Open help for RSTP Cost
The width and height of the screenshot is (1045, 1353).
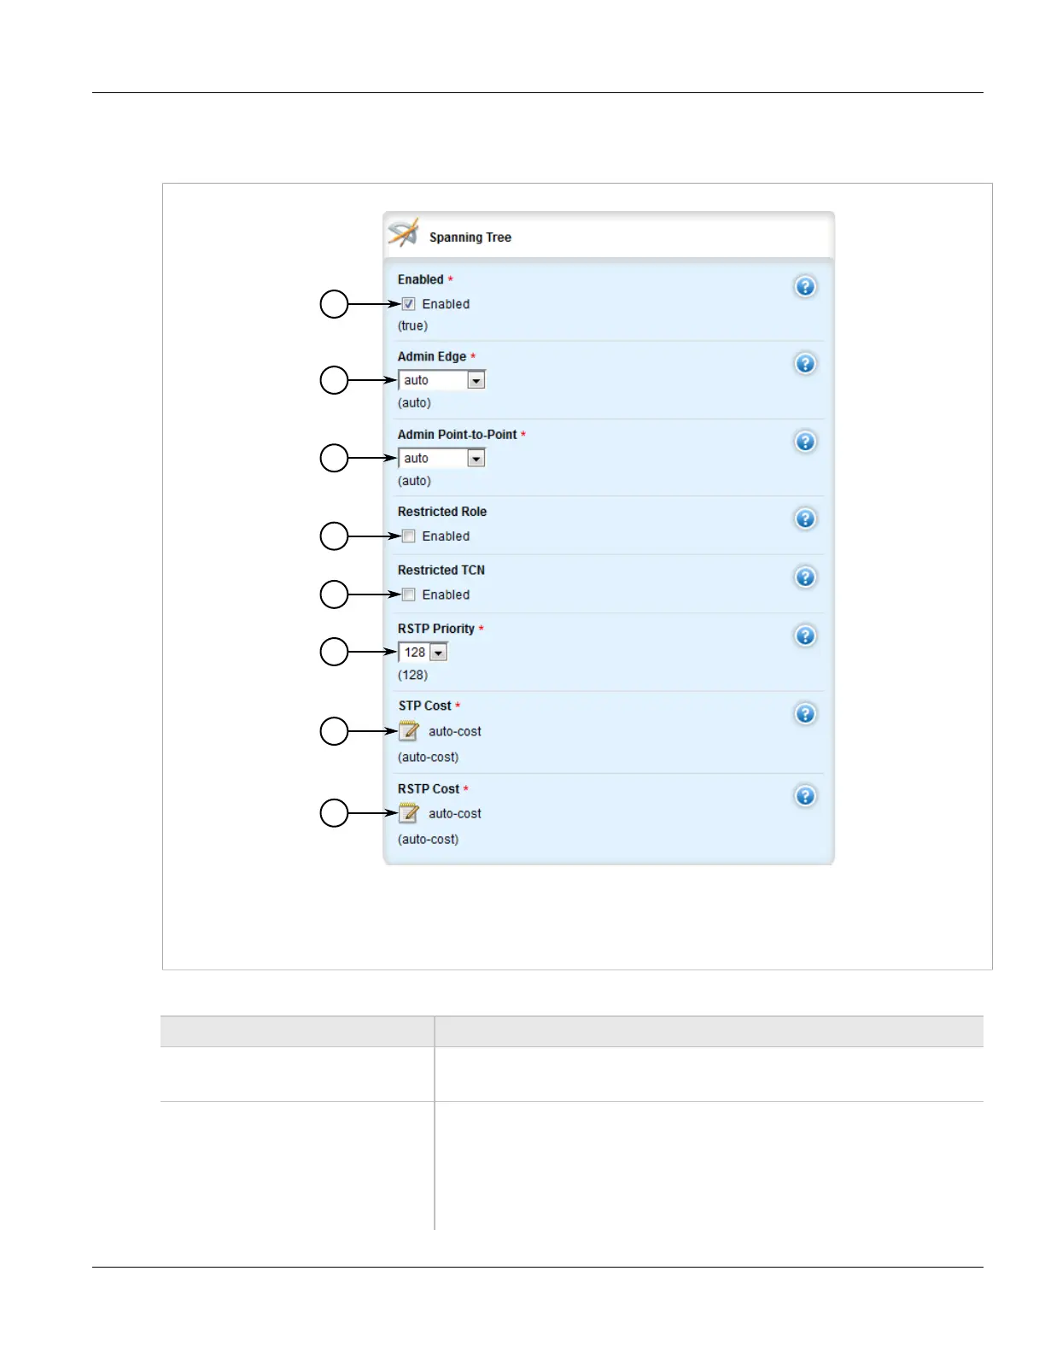[x=804, y=796]
